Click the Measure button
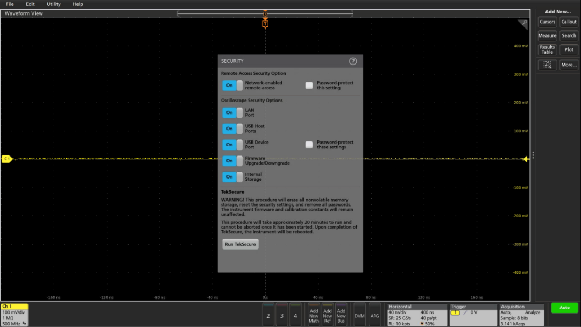This screenshot has height=327, width=581. [547, 35]
